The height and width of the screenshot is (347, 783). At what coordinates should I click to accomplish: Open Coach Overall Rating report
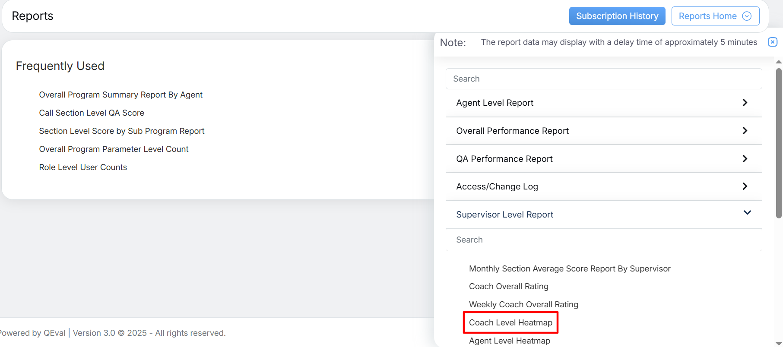click(508, 287)
